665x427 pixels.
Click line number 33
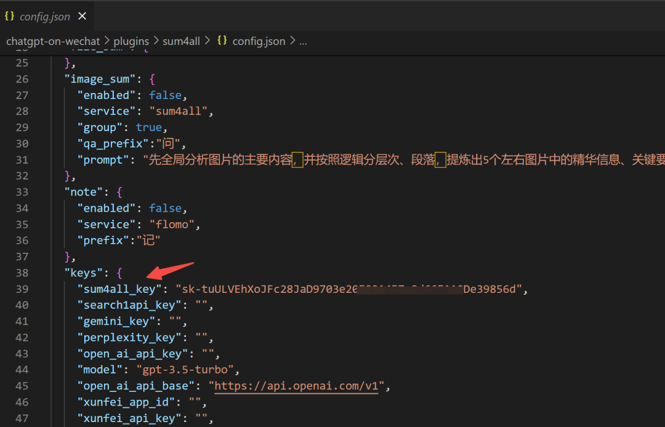[22, 193]
